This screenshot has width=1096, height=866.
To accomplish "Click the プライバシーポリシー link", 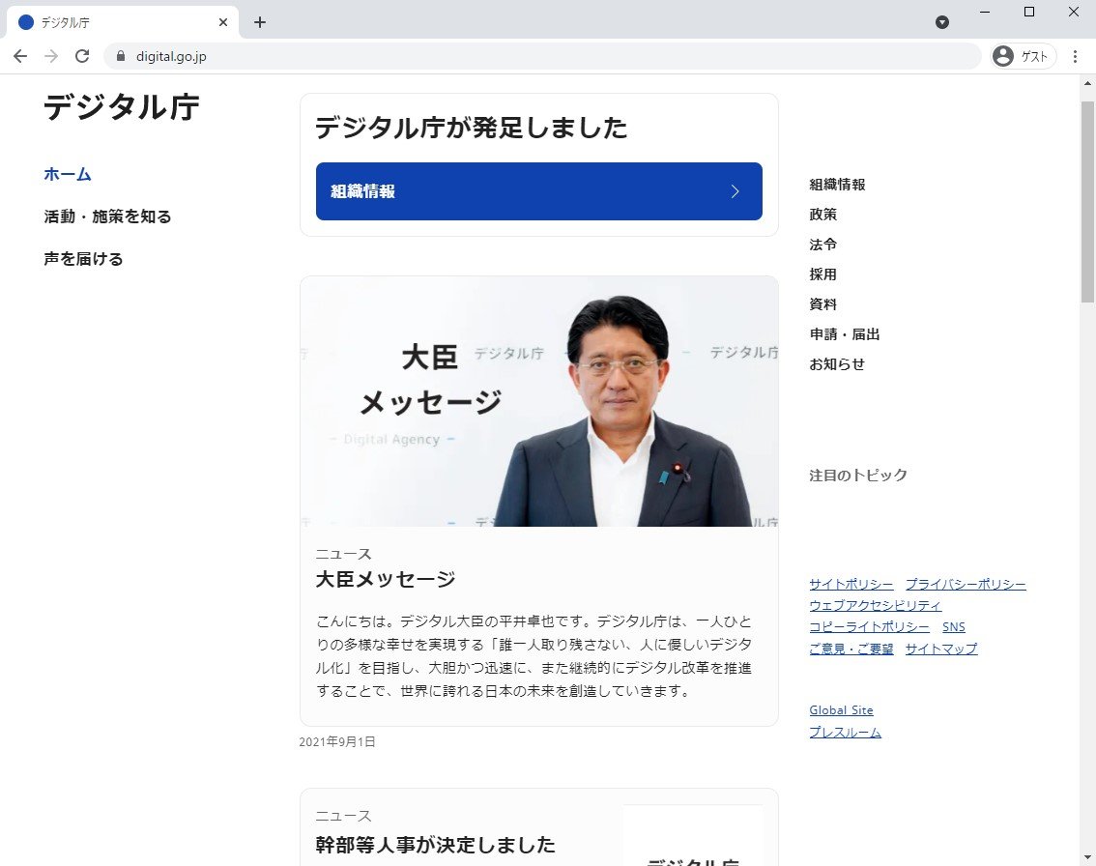I will pyautogui.click(x=965, y=584).
